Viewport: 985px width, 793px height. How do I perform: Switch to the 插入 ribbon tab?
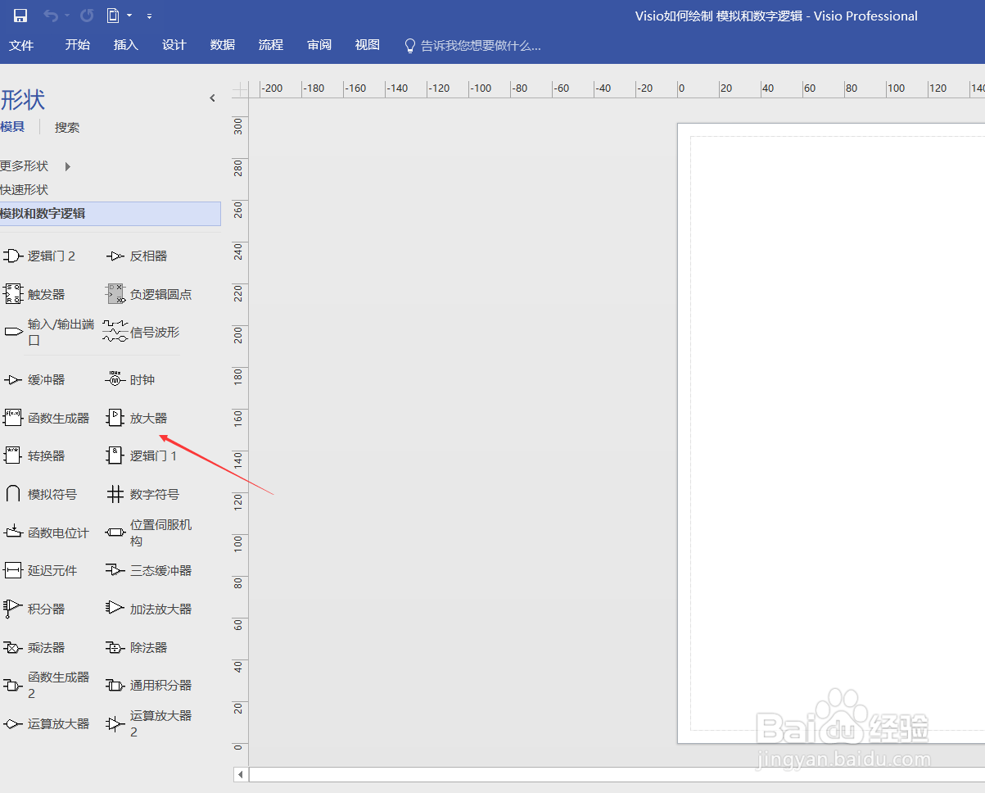click(126, 45)
